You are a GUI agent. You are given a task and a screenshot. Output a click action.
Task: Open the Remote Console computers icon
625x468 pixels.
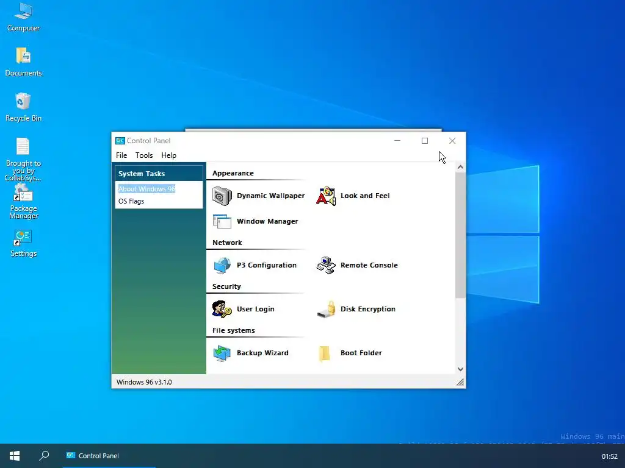326,265
